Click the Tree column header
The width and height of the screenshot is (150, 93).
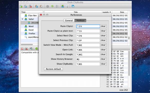point(32,12)
